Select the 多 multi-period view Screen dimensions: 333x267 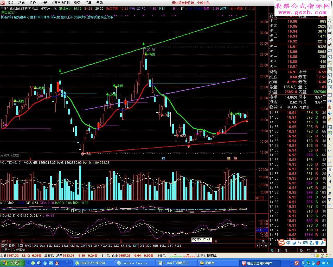pos(330,193)
